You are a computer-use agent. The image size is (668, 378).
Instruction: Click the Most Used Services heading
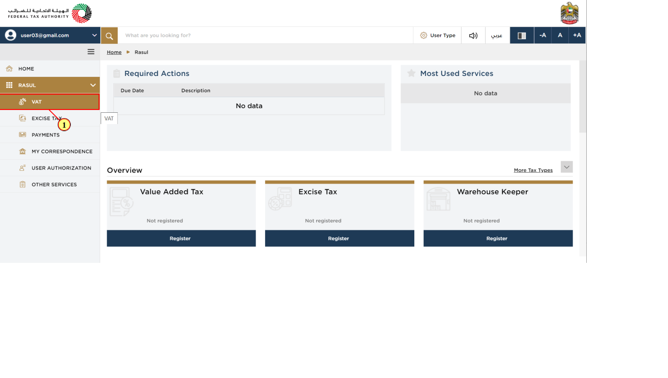[456, 74]
